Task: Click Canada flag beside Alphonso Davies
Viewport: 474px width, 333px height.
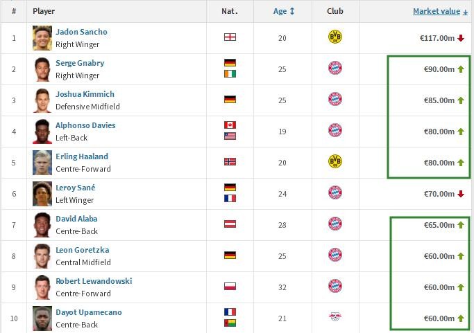Action: point(230,125)
